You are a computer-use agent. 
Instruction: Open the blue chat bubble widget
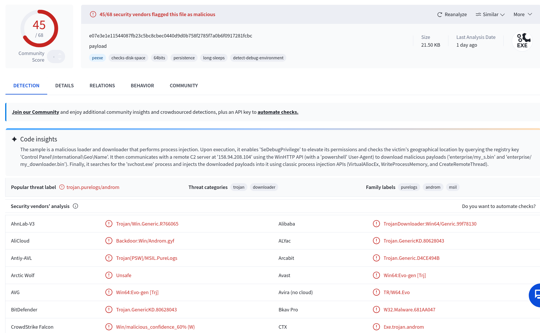pos(535,295)
